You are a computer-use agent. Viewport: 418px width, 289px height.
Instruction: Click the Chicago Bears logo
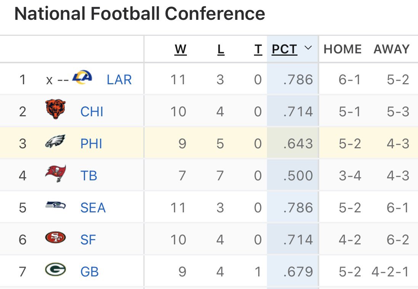click(55, 110)
